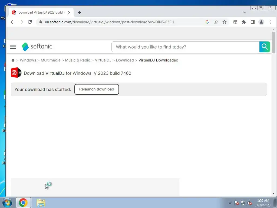
Task: Click the 'VirtualDJ Downloaded' breadcrumb text
Action: pyautogui.click(x=158, y=60)
